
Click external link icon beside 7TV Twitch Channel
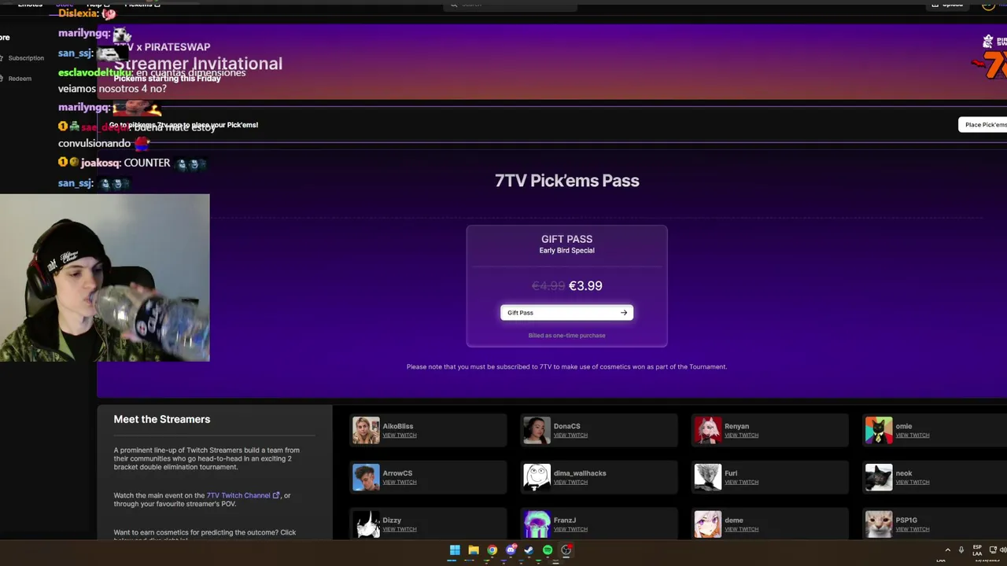click(276, 495)
